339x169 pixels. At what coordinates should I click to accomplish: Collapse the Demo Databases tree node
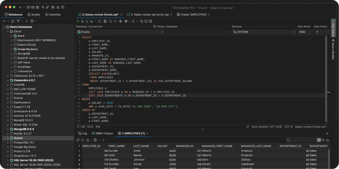pyautogui.click(x=4, y=27)
